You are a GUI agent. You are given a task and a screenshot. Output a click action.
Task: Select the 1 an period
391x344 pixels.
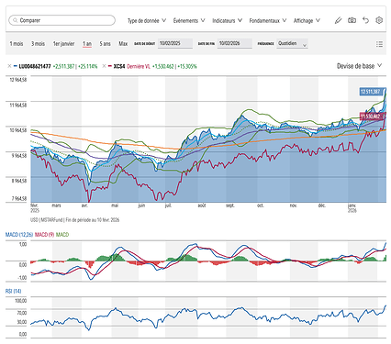[87, 44]
